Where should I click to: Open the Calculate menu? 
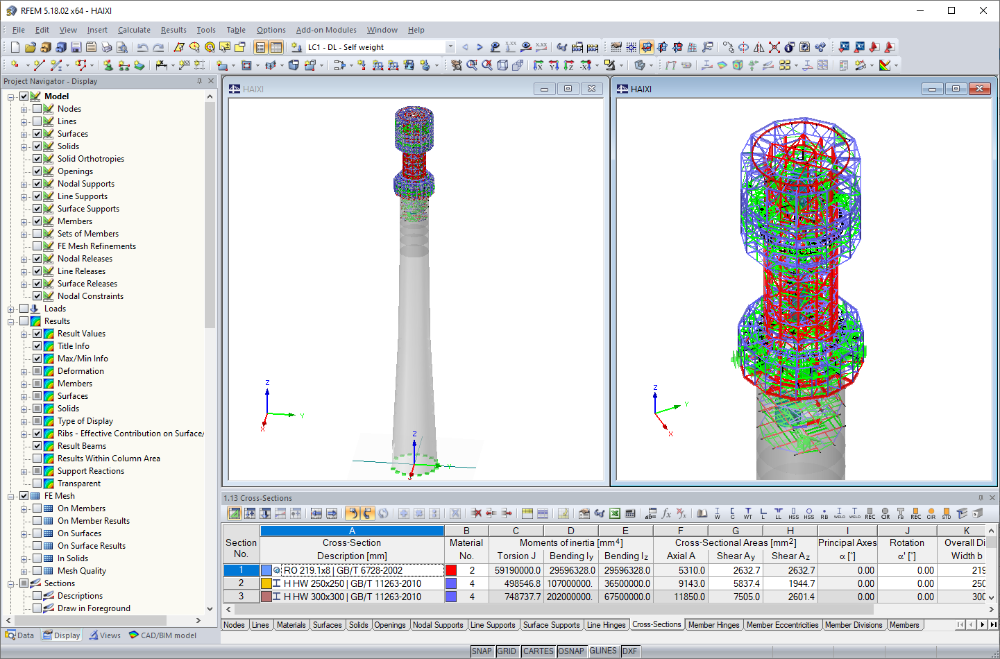[x=134, y=30]
